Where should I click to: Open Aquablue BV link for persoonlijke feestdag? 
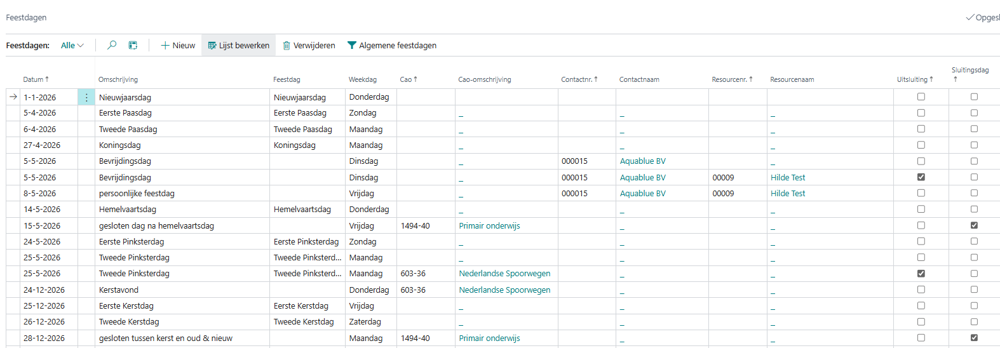click(642, 194)
